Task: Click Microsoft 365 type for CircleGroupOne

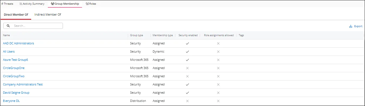Action: pos(139,68)
